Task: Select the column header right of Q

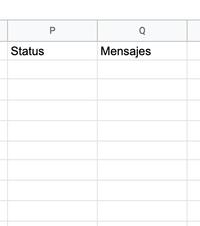Action: pyautogui.click(x=194, y=31)
